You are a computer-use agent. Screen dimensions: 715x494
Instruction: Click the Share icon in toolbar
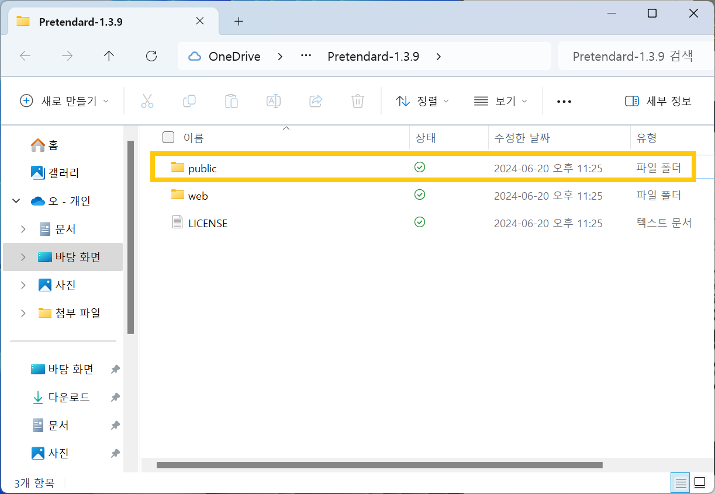pos(316,101)
